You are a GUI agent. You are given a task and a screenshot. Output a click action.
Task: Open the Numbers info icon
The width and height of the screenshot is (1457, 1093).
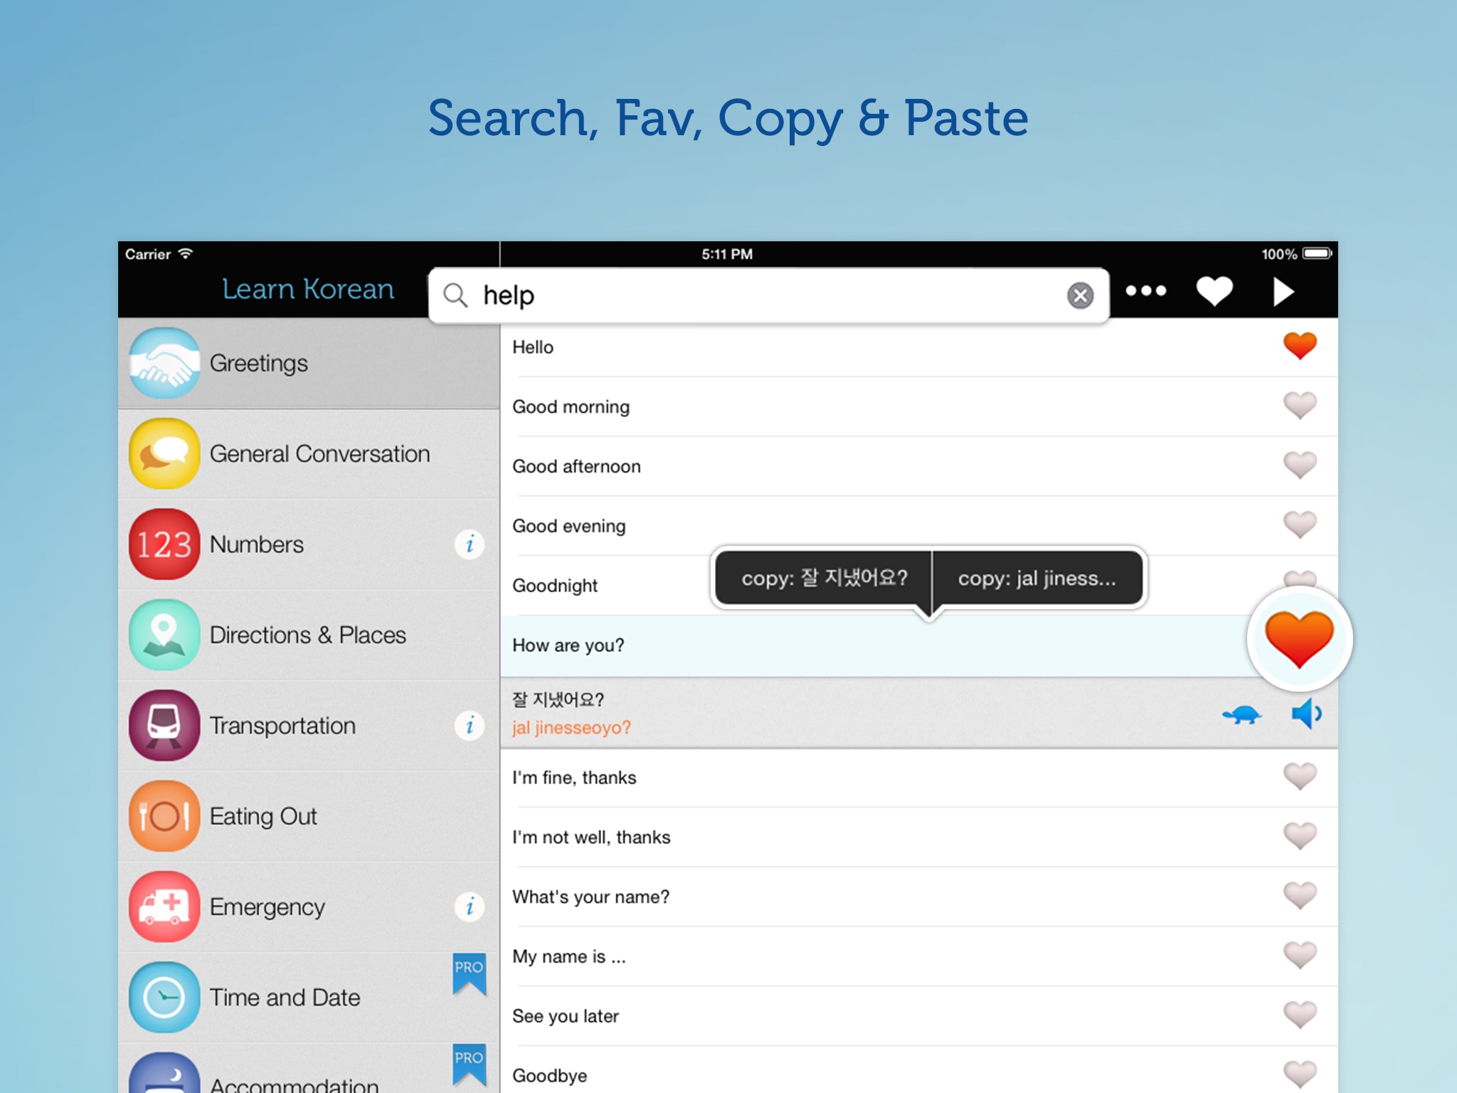[470, 544]
